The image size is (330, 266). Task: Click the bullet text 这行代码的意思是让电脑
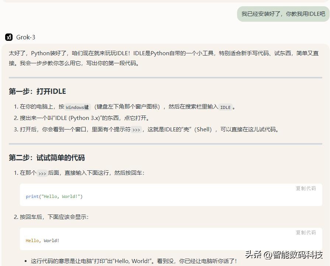tap(134, 261)
